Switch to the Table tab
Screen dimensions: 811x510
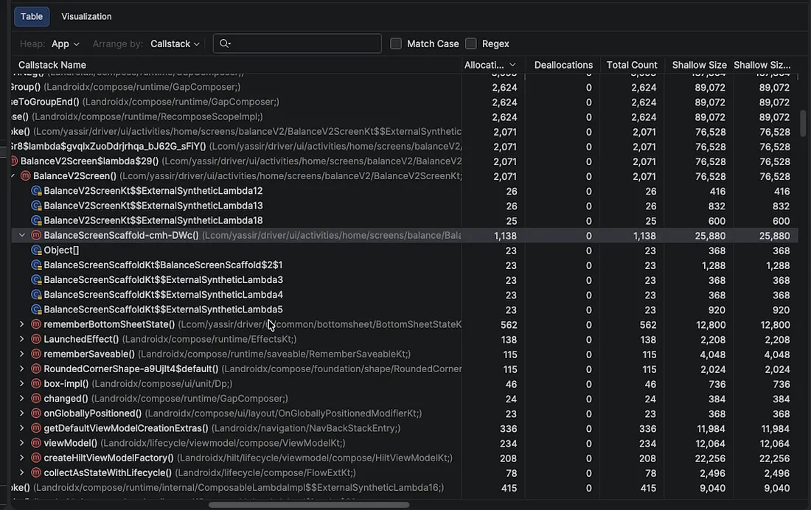click(x=32, y=16)
